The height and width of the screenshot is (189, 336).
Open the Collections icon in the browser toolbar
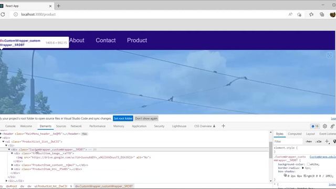(x=322, y=14)
